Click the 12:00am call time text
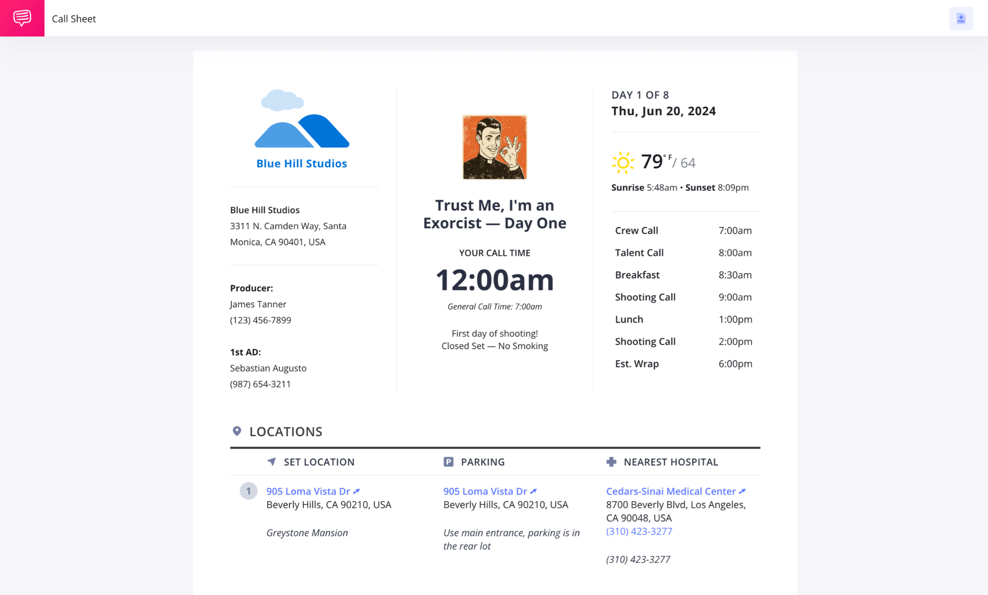988x595 pixels. tap(494, 280)
